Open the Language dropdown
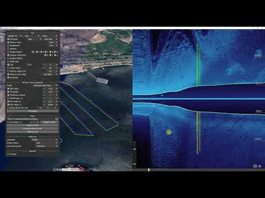The width and height of the screenshot is (265, 198). [x=44, y=140]
